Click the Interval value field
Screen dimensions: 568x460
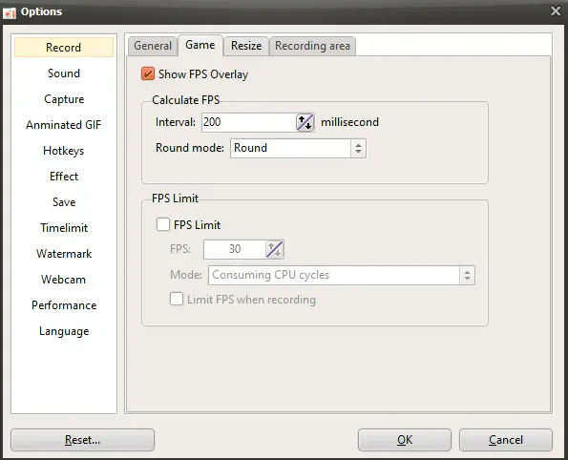coord(249,122)
